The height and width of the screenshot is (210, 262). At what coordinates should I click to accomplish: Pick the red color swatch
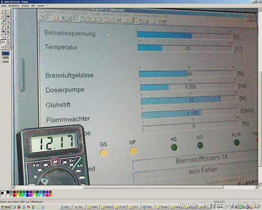14,195
